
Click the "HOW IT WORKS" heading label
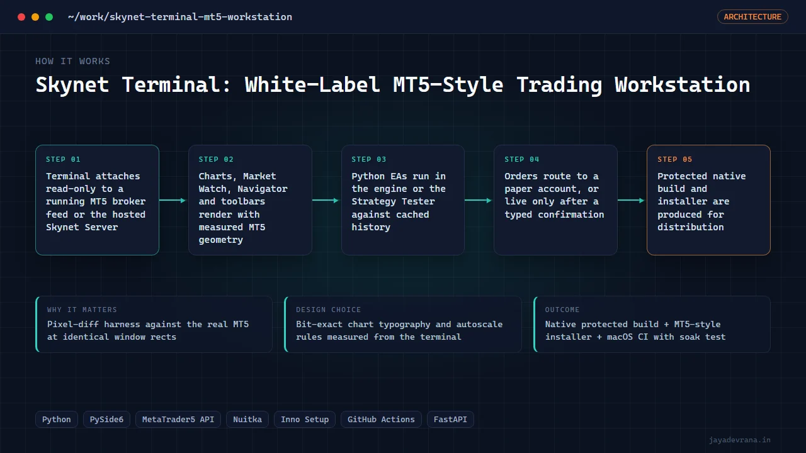[72, 61]
